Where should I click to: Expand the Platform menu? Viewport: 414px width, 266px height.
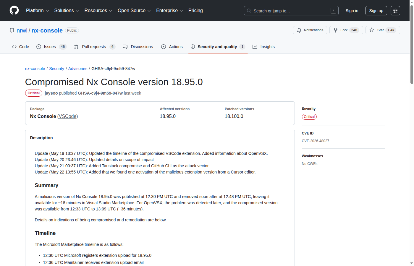point(37,10)
